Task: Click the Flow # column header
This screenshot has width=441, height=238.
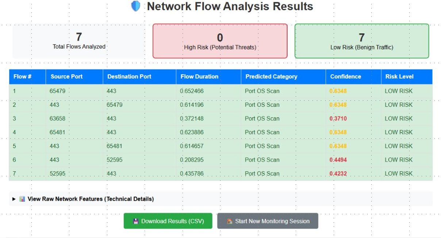Action: (x=23, y=77)
